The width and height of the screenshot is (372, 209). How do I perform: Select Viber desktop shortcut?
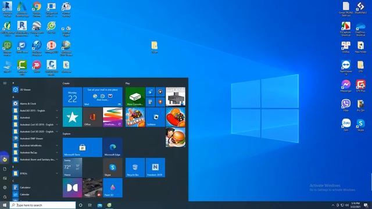click(x=346, y=105)
